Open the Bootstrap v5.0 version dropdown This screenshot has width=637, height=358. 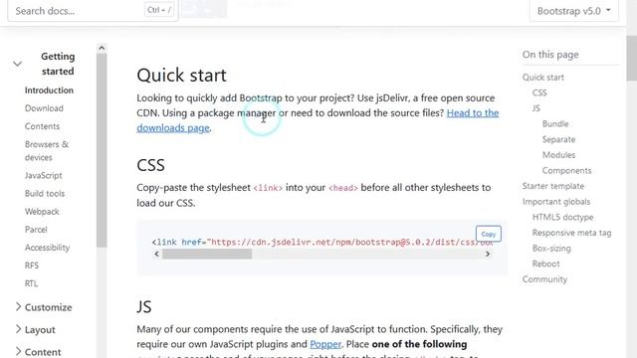(573, 11)
